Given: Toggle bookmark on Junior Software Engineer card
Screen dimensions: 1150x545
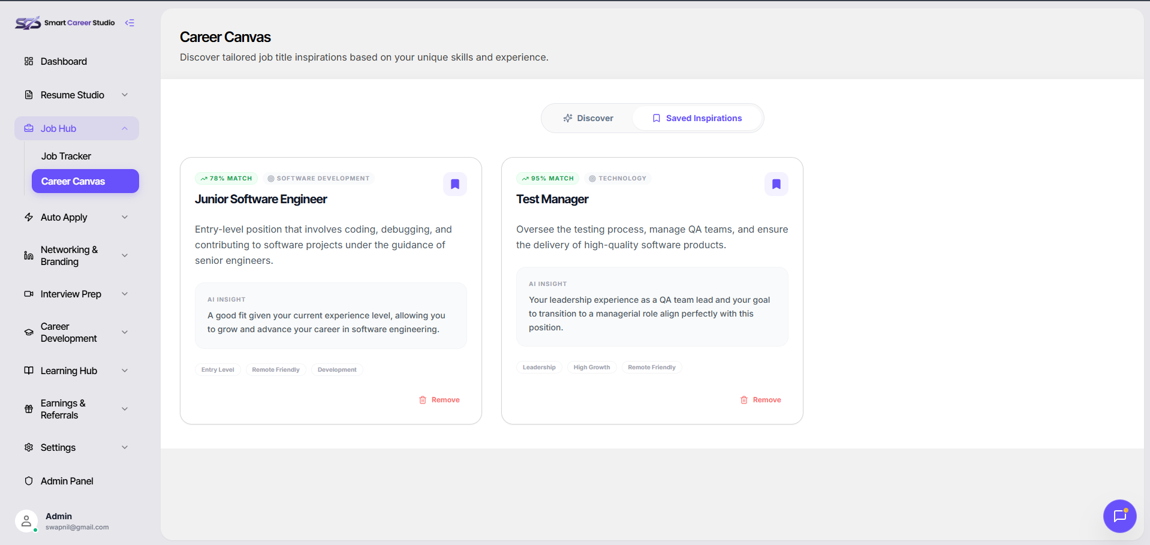Looking at the screenshot, I should [455, 184].
